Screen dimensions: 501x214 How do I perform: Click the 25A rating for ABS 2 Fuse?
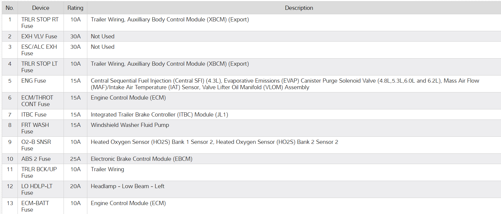(75, 159)
